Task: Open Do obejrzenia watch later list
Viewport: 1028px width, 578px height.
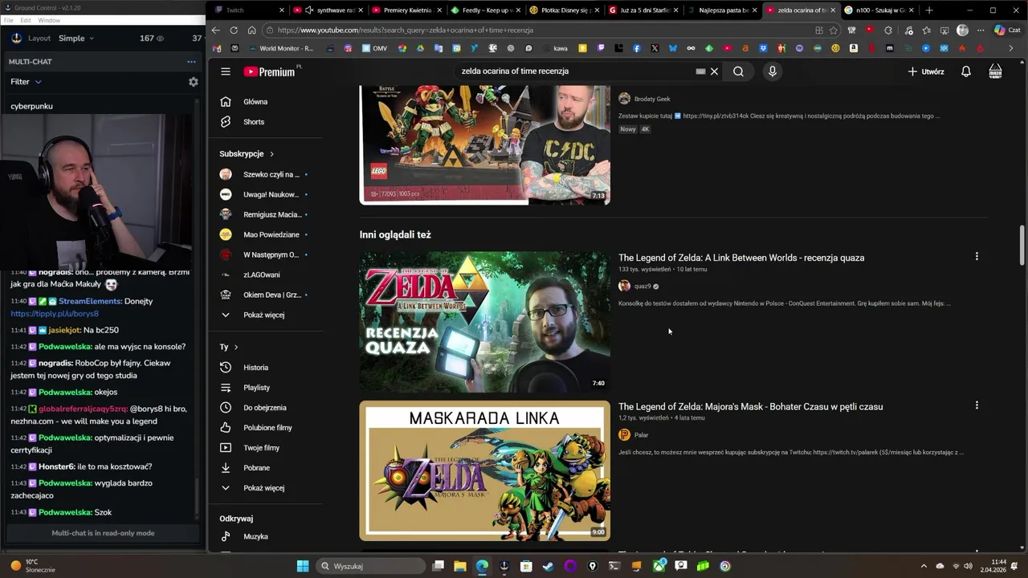Action: tap(265, 408)
